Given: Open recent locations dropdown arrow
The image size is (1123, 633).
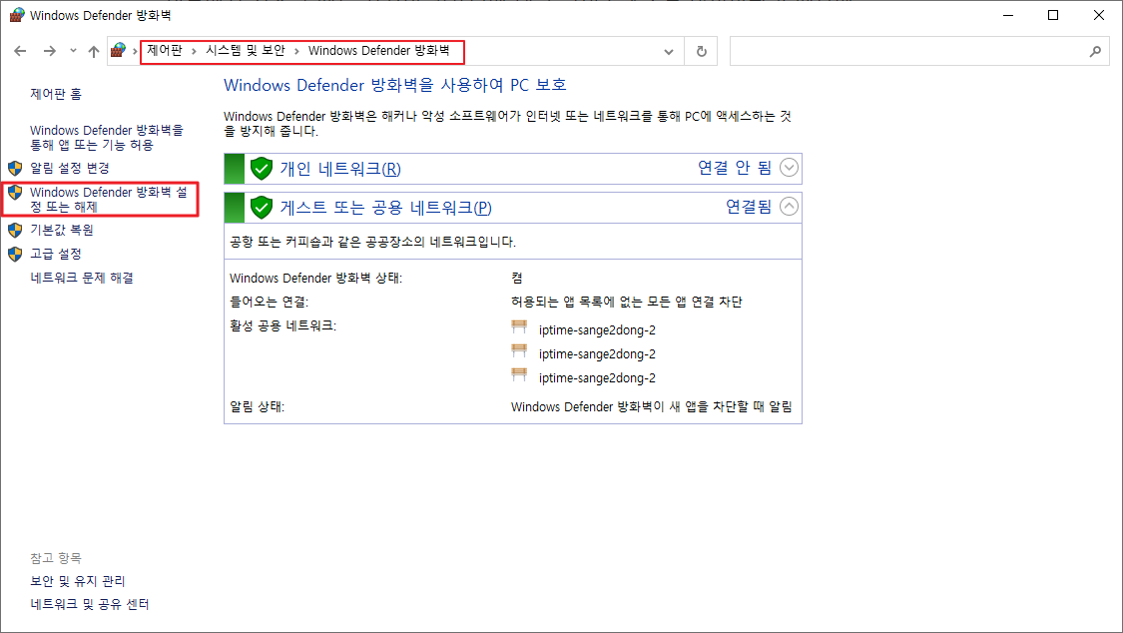Looking at the screenshot, I should (73, 51).
